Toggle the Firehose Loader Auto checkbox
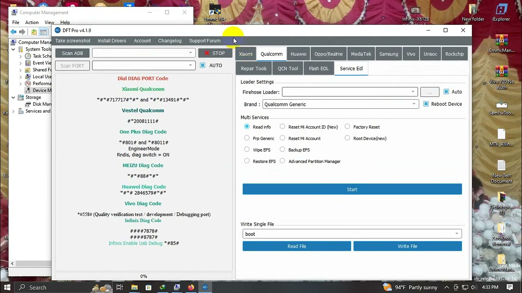The height and width of the screenshot is (293, 522). point(446,92)
